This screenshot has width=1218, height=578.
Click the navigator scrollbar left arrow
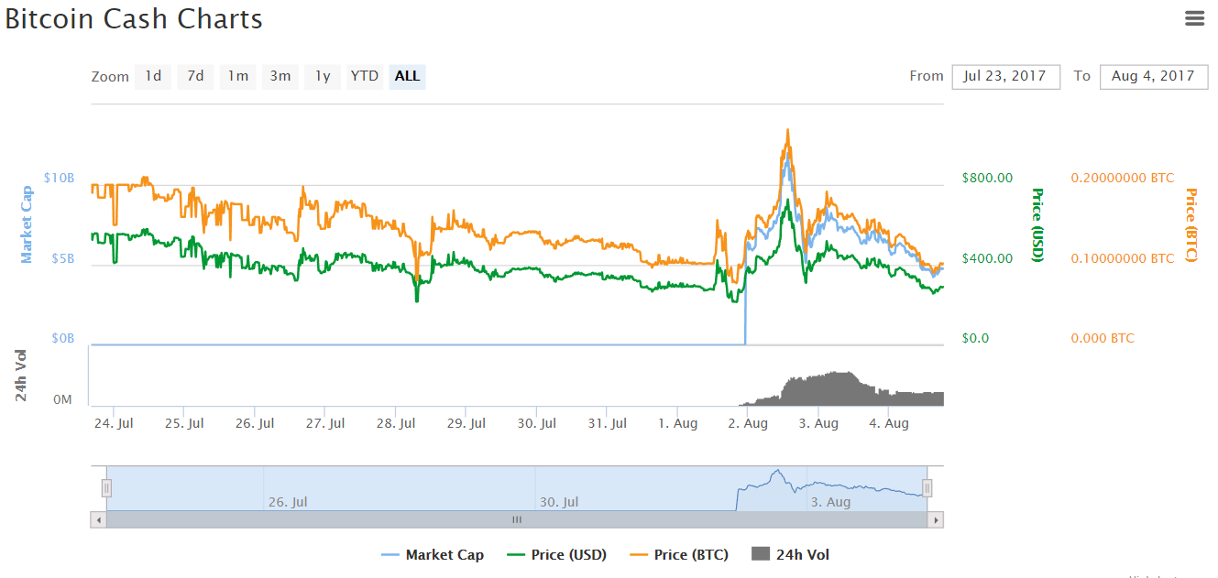click(x=98, y=519)
